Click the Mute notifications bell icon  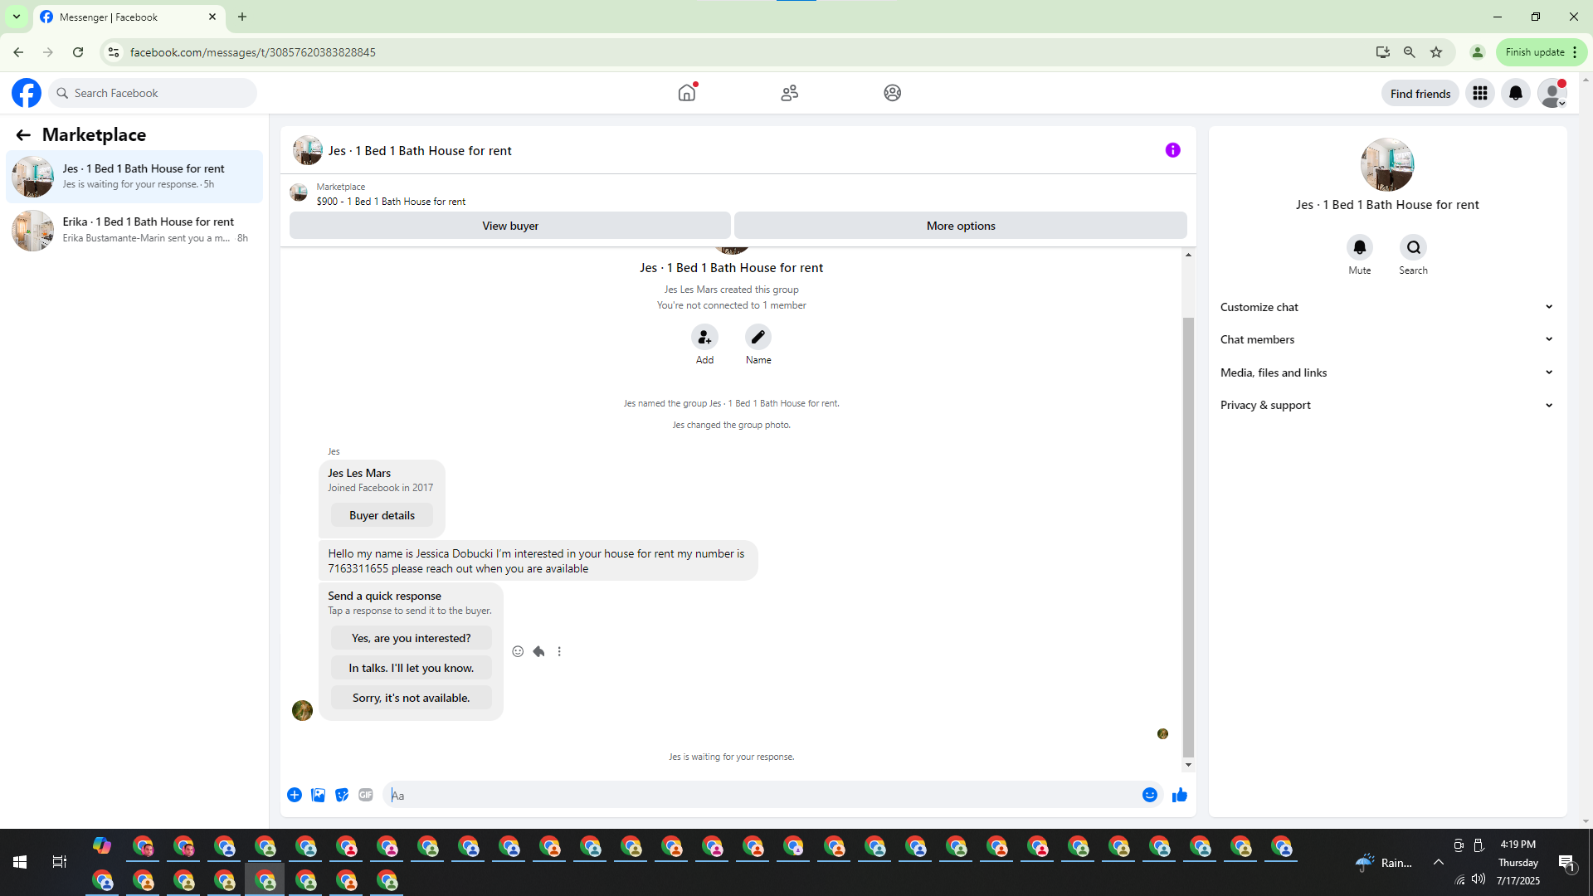[x=1359, y=247]
